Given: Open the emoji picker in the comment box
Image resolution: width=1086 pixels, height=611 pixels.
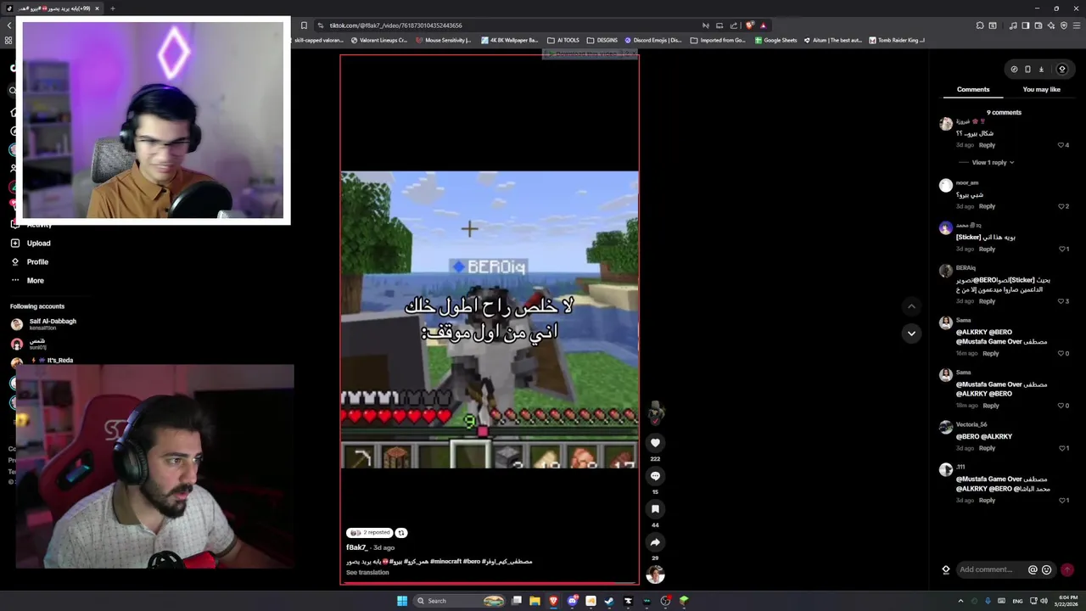Looking at the screenshot, I should click(x=1046, y=570).
